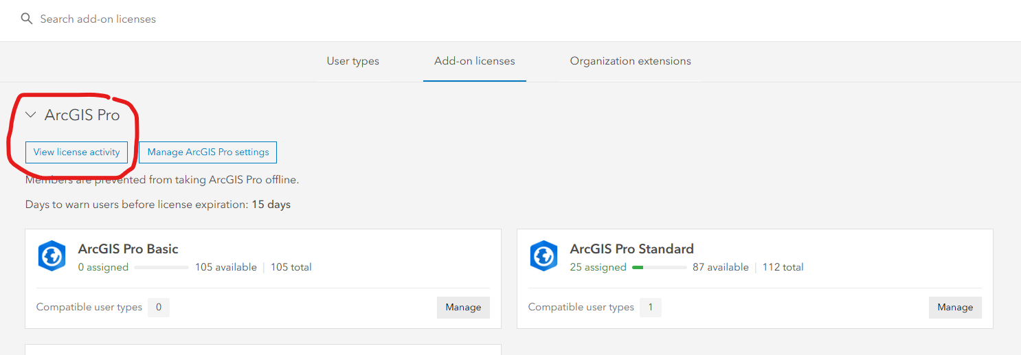Click ArcGIS Pro Basic usage progress bar

[161, 267]
